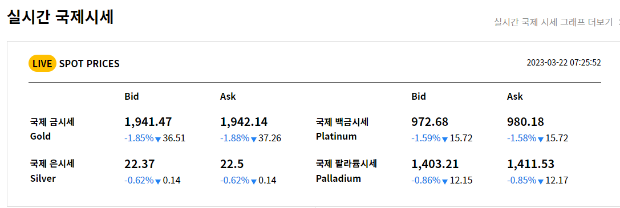
Task: Click Gold ask price 1,942.14
Action: click(244, 122)
